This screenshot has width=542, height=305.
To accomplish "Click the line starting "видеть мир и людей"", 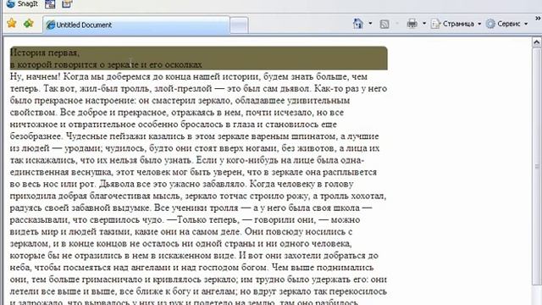I will click(181, 231).
